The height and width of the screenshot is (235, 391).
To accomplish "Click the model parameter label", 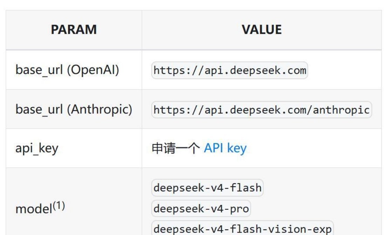I will coord(34,209).
